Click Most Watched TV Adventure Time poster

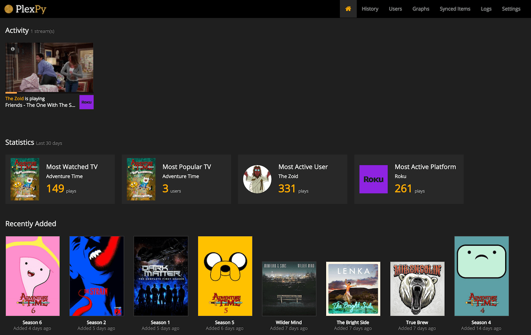25,179
